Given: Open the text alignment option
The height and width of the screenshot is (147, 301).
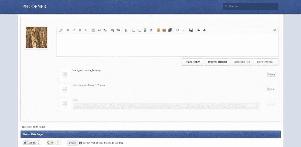Looking at the screenshot, I should [126, 30].
